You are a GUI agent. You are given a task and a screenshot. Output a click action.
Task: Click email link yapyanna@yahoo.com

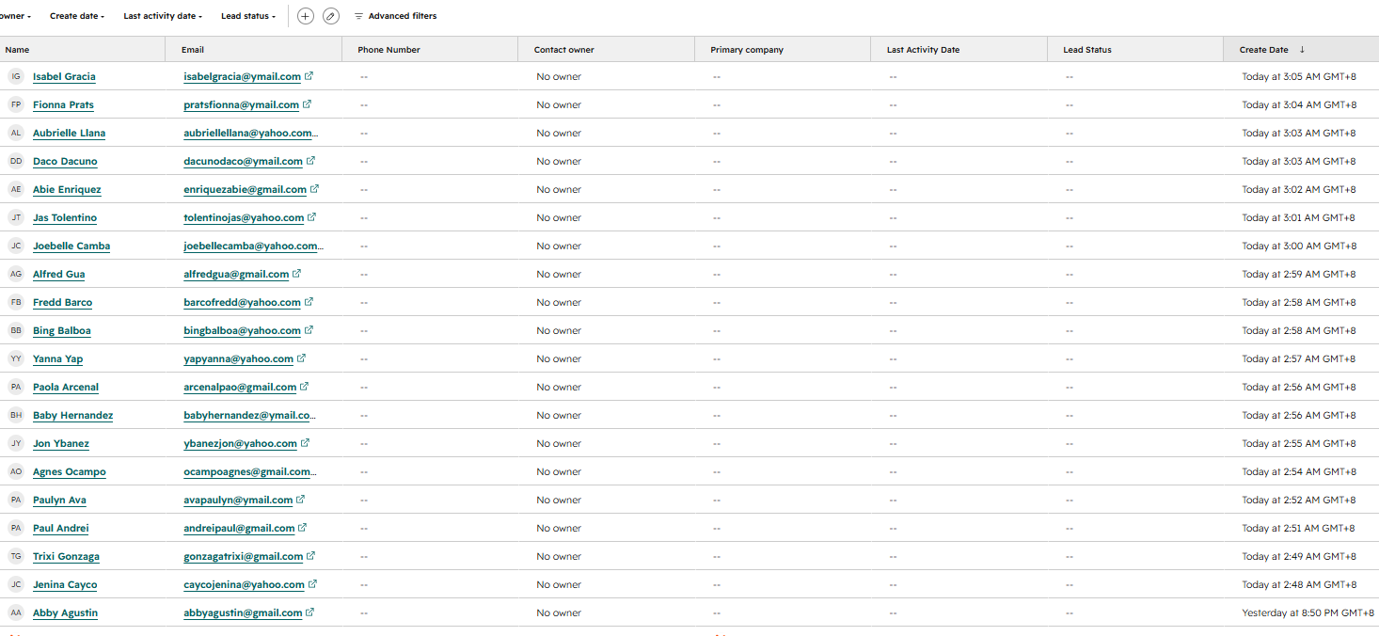pos(239,358)
